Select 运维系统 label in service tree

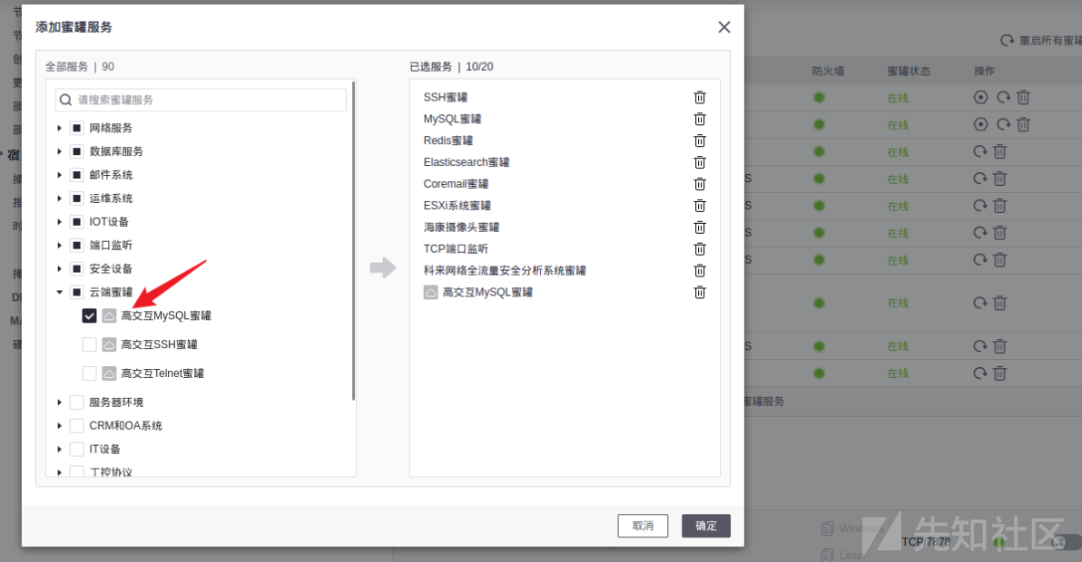pyautogui.click(x=111, y=199)
